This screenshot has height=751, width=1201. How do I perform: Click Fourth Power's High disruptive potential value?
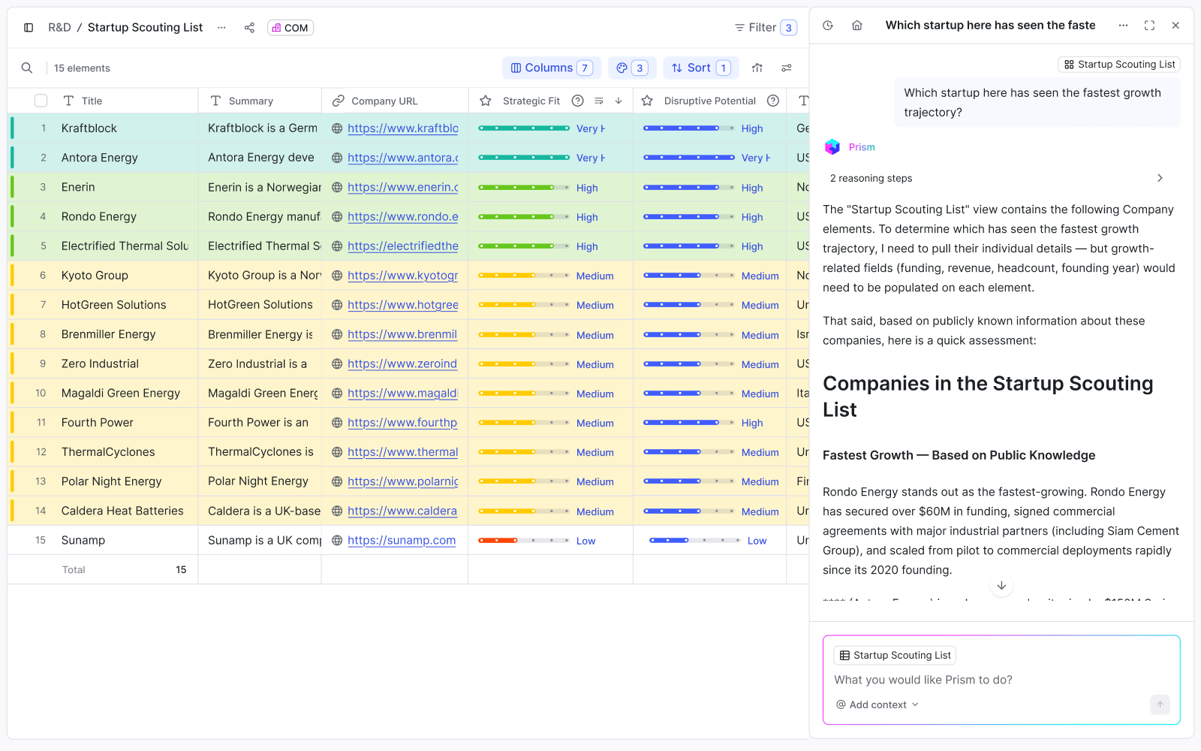click(752, 424)
